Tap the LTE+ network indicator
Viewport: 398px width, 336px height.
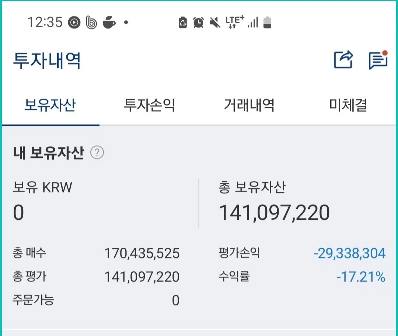(x=235, y=22)
